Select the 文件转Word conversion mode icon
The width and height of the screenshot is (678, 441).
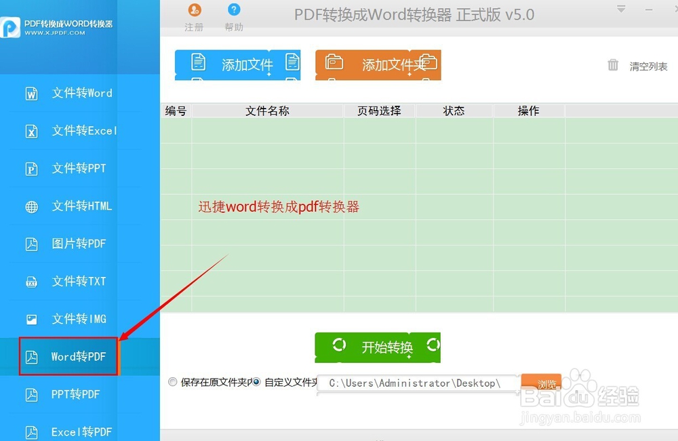pyautogui.click(x=32, y=93)
